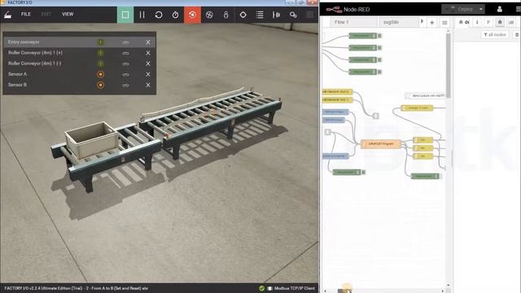Image resolution: width=521 pixels, height=293 pixels.
Task: Click the green connection status check icon
Action: (261, 288)
